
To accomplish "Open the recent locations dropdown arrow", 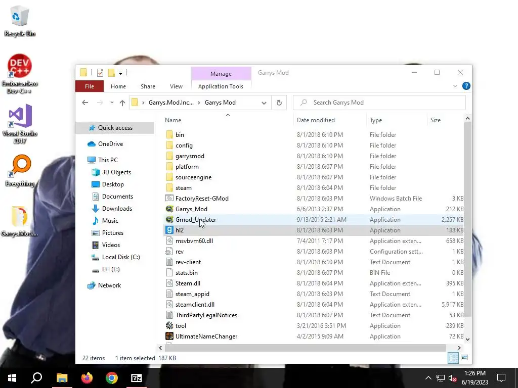I will (x=112, y=103).
